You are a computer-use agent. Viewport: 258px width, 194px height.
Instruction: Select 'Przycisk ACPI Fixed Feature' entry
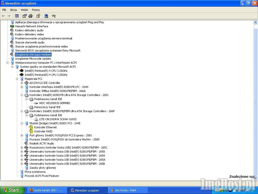pyautogui.click(x=42, y=176)
